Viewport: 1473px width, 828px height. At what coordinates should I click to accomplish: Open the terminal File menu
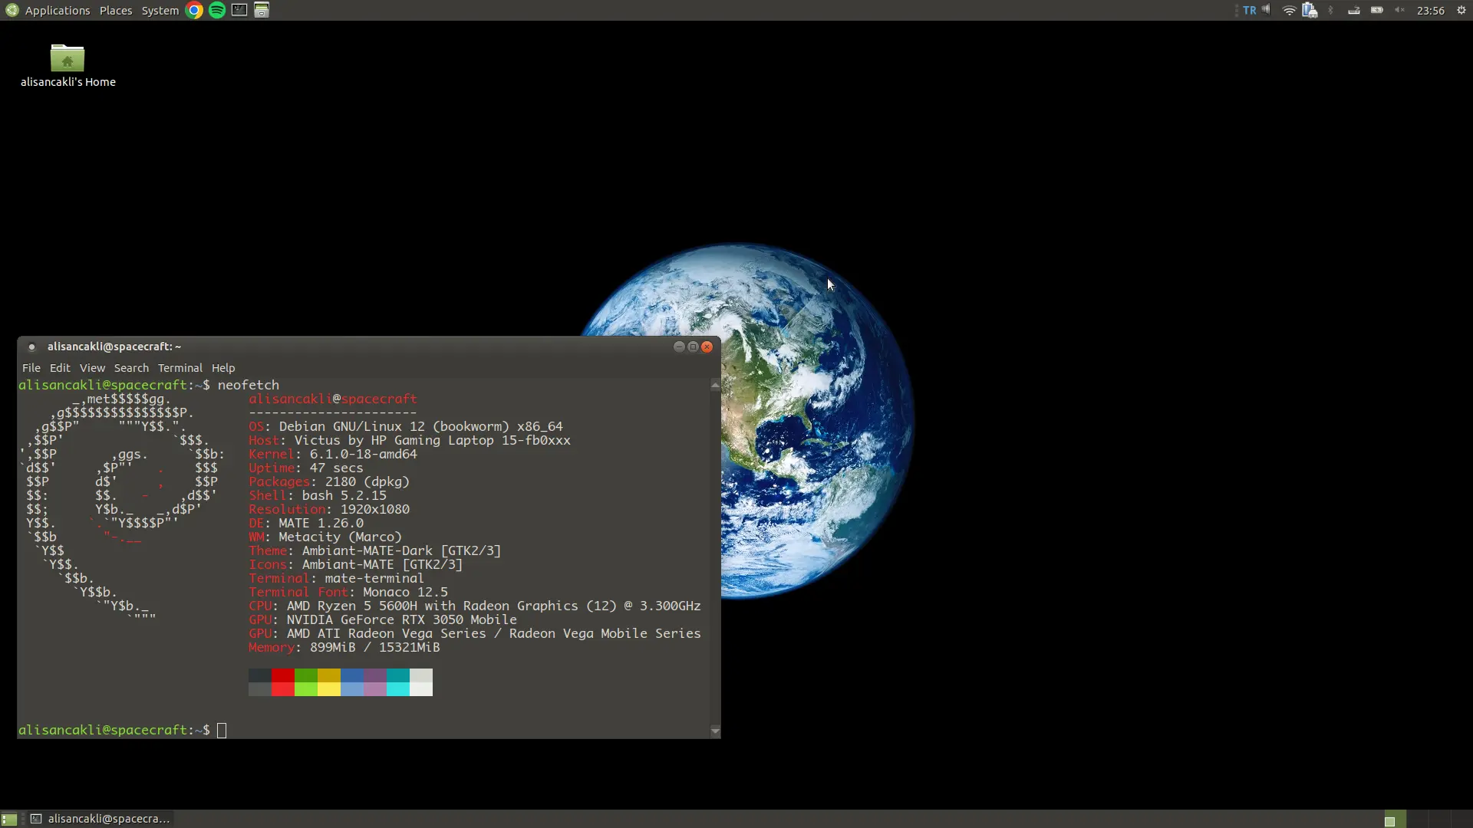click(x=31, y=368)
